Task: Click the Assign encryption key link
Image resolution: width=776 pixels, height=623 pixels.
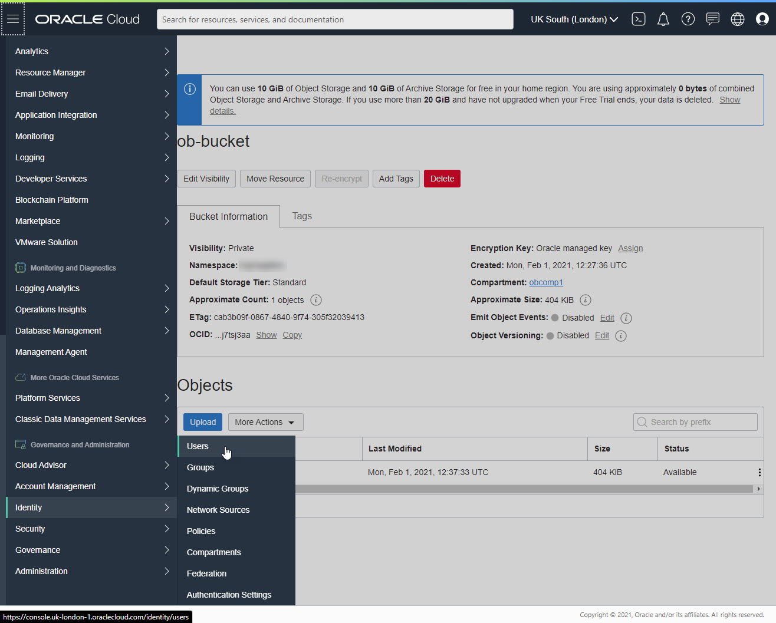Action: click(x=630, y=248)
